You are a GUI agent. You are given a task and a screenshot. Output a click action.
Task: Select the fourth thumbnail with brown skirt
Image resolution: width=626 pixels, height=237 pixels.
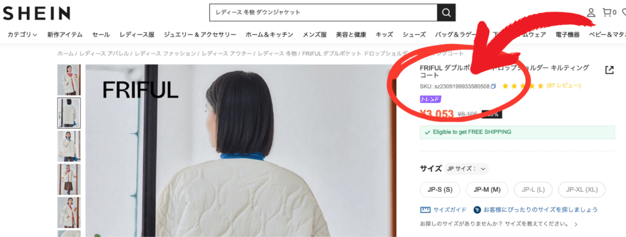coord(68,179)
